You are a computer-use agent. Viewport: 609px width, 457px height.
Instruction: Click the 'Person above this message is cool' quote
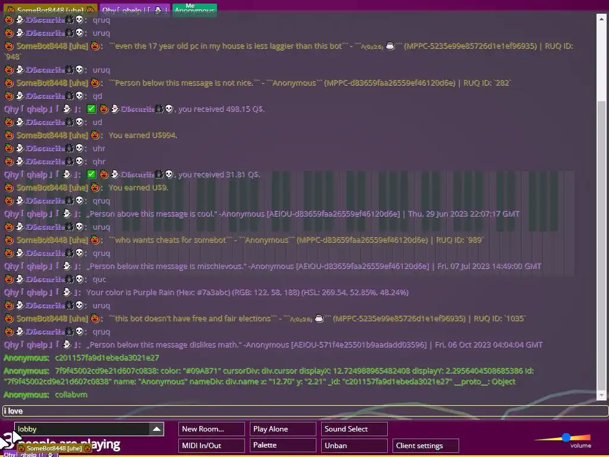(303, 214)
